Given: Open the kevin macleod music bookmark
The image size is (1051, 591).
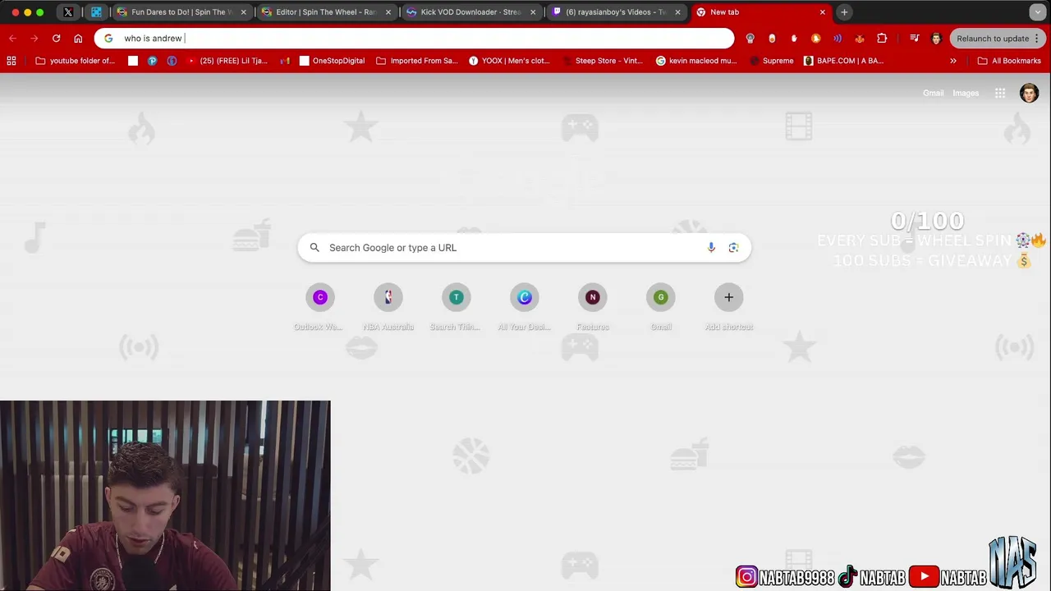Looking at the screenshot, I should pos(695,61).
